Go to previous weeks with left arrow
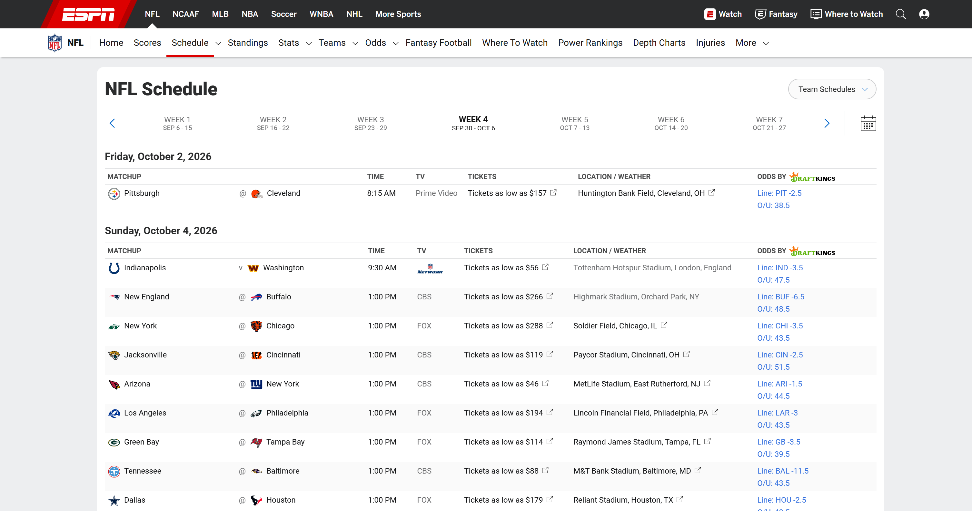 tap(112, 124)
